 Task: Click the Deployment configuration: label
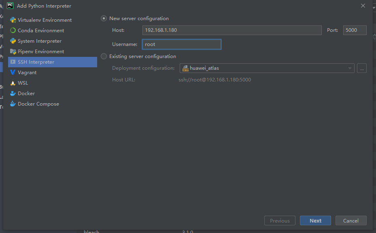[143, 68]
